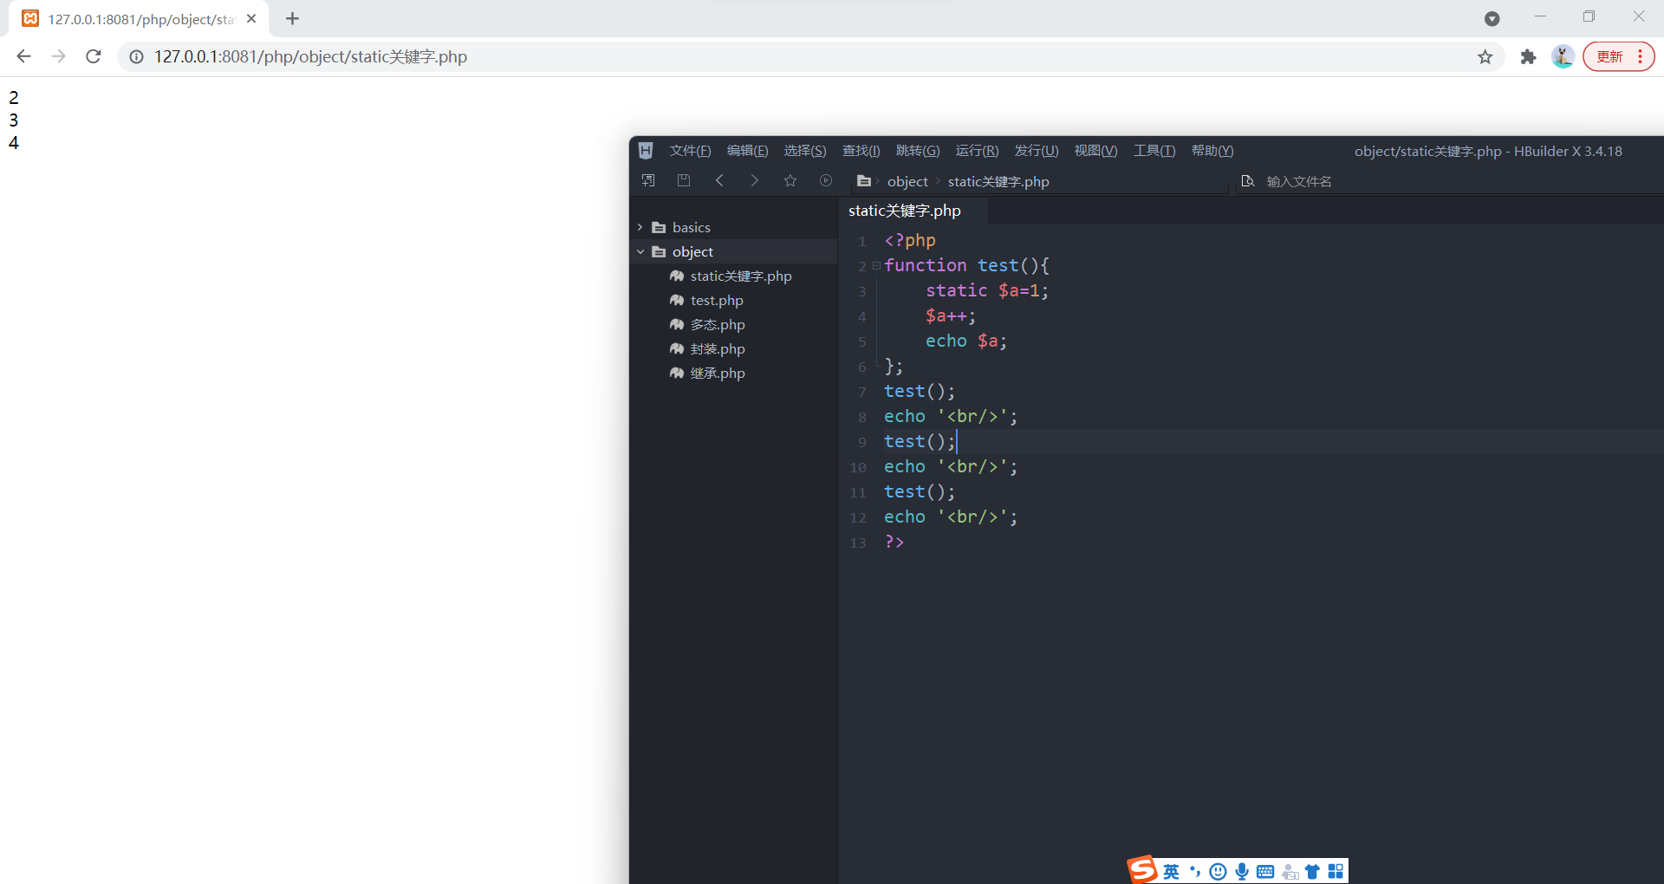Click the 更新 button in Chrome

[x=1609, y=56]
